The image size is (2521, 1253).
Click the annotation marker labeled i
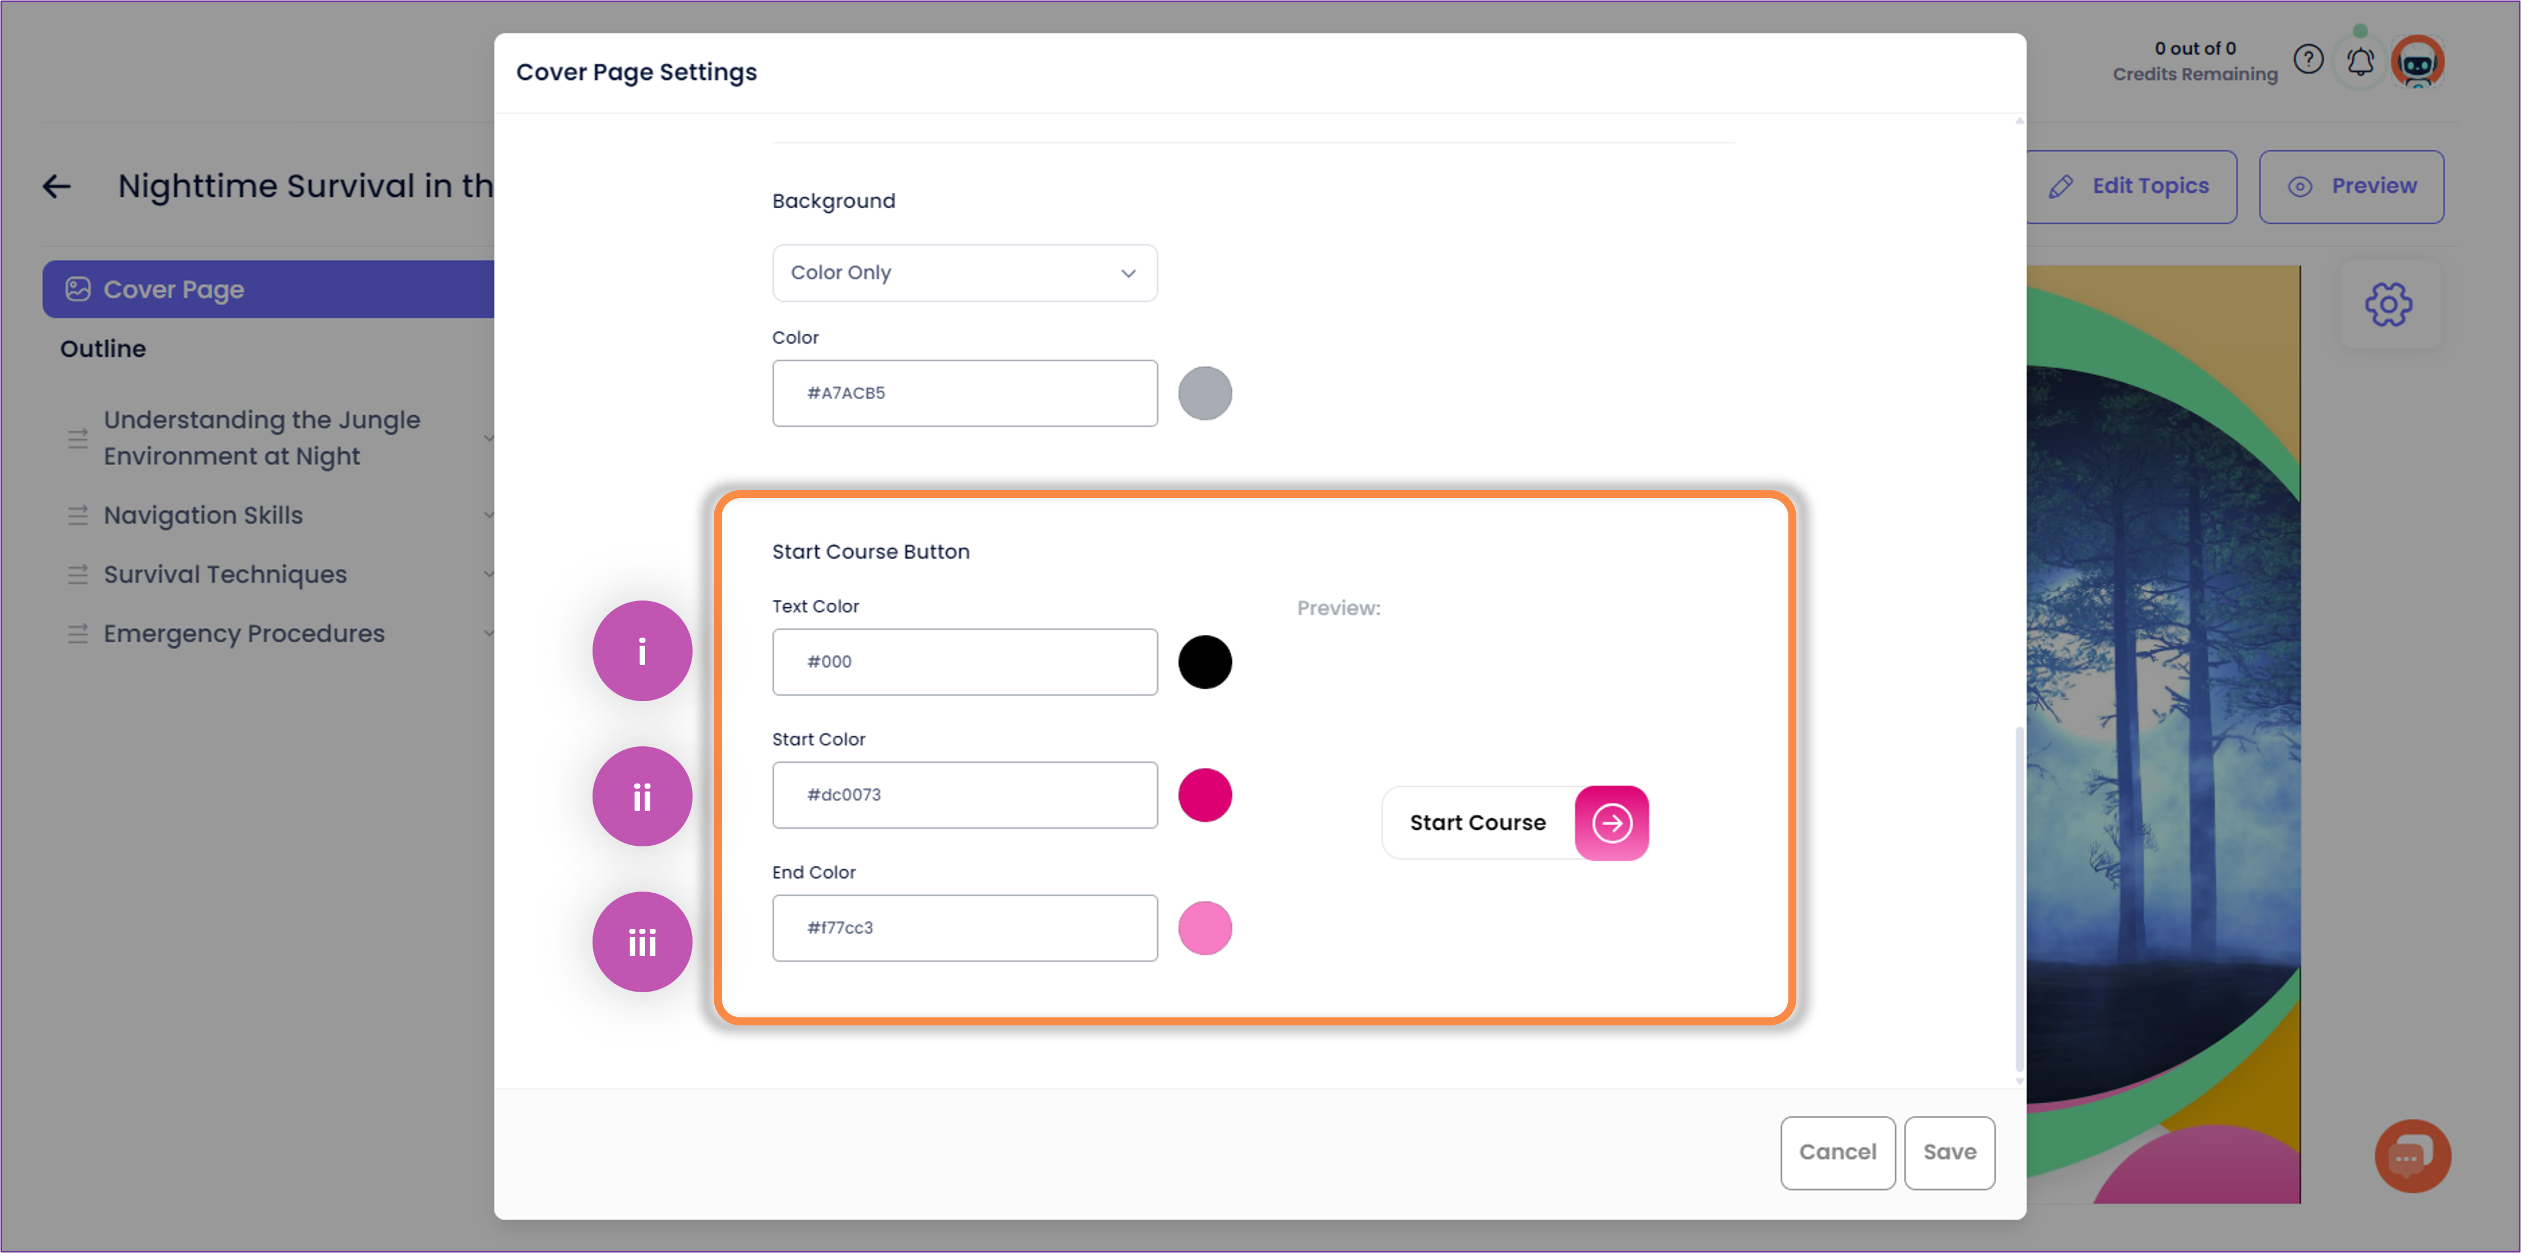click(642, 651)
